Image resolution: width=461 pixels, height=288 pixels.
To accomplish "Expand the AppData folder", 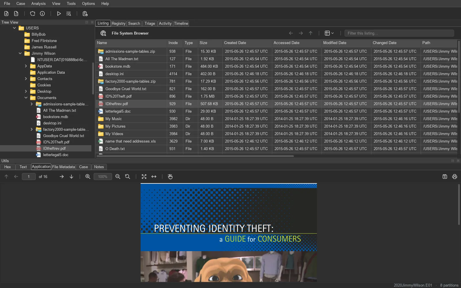I will [x=26, y=66].
